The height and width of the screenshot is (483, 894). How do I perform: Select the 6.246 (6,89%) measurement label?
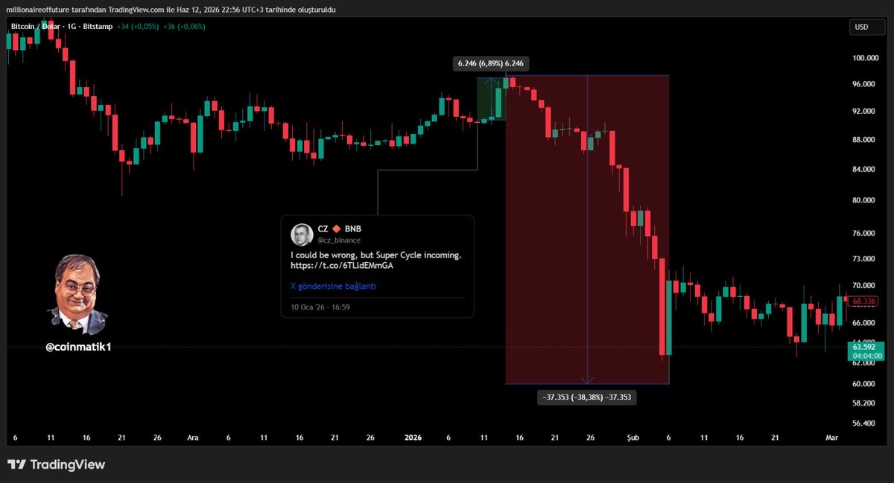(x=491, y=64)
